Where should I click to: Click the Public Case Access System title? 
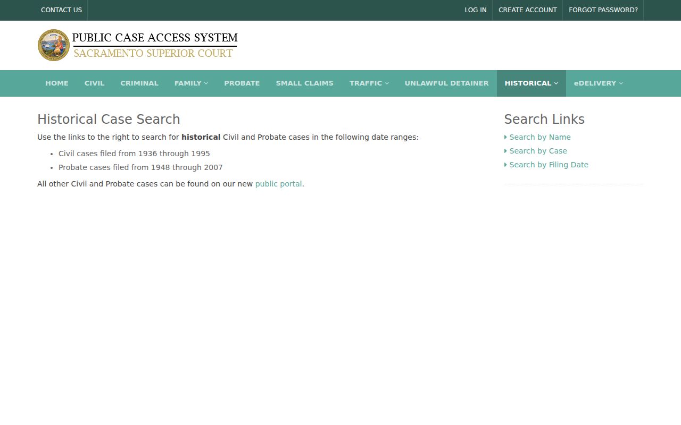(155, 38)
